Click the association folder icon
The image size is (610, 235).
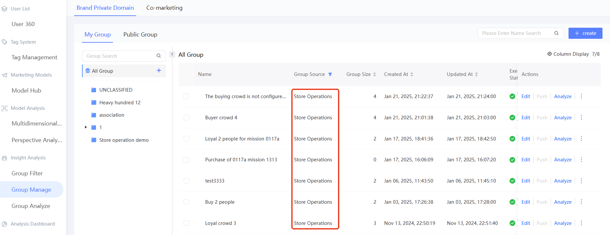point(94,115)
